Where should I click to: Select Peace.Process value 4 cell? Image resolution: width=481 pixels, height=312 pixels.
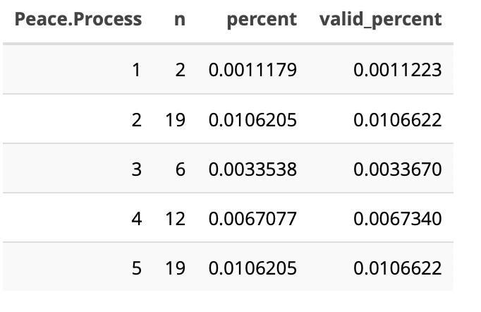136,219
